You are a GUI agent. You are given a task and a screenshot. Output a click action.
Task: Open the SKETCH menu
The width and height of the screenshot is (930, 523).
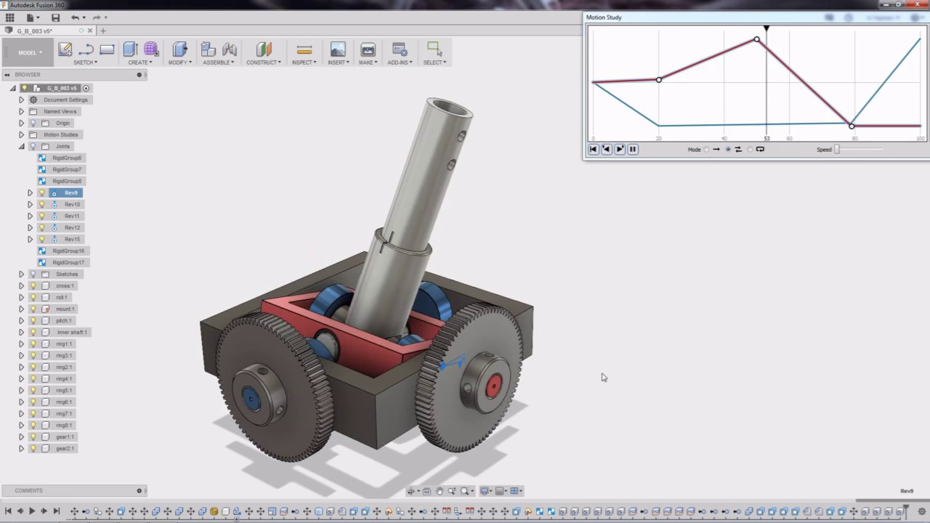click(86, 62)
